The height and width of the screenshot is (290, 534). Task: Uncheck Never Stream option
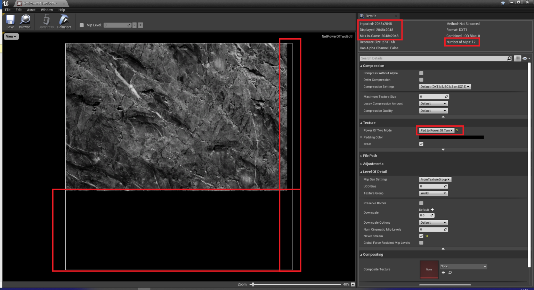421,236
